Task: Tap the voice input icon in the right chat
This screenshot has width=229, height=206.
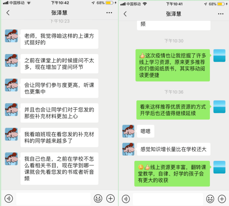Action: [x=126, y=199]
